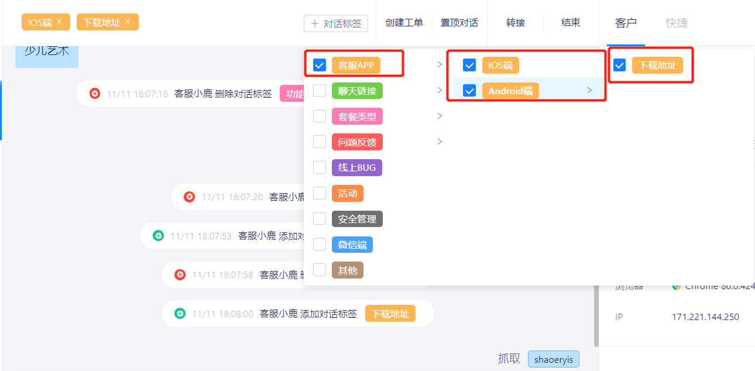Click 转接 to transfer conversation
The height and width of the screenshot is (371, 755).
coord(516,23)
